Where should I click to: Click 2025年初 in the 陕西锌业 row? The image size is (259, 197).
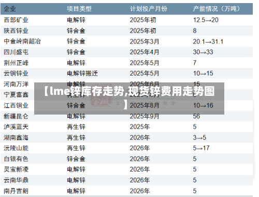(x=143, y=31)
